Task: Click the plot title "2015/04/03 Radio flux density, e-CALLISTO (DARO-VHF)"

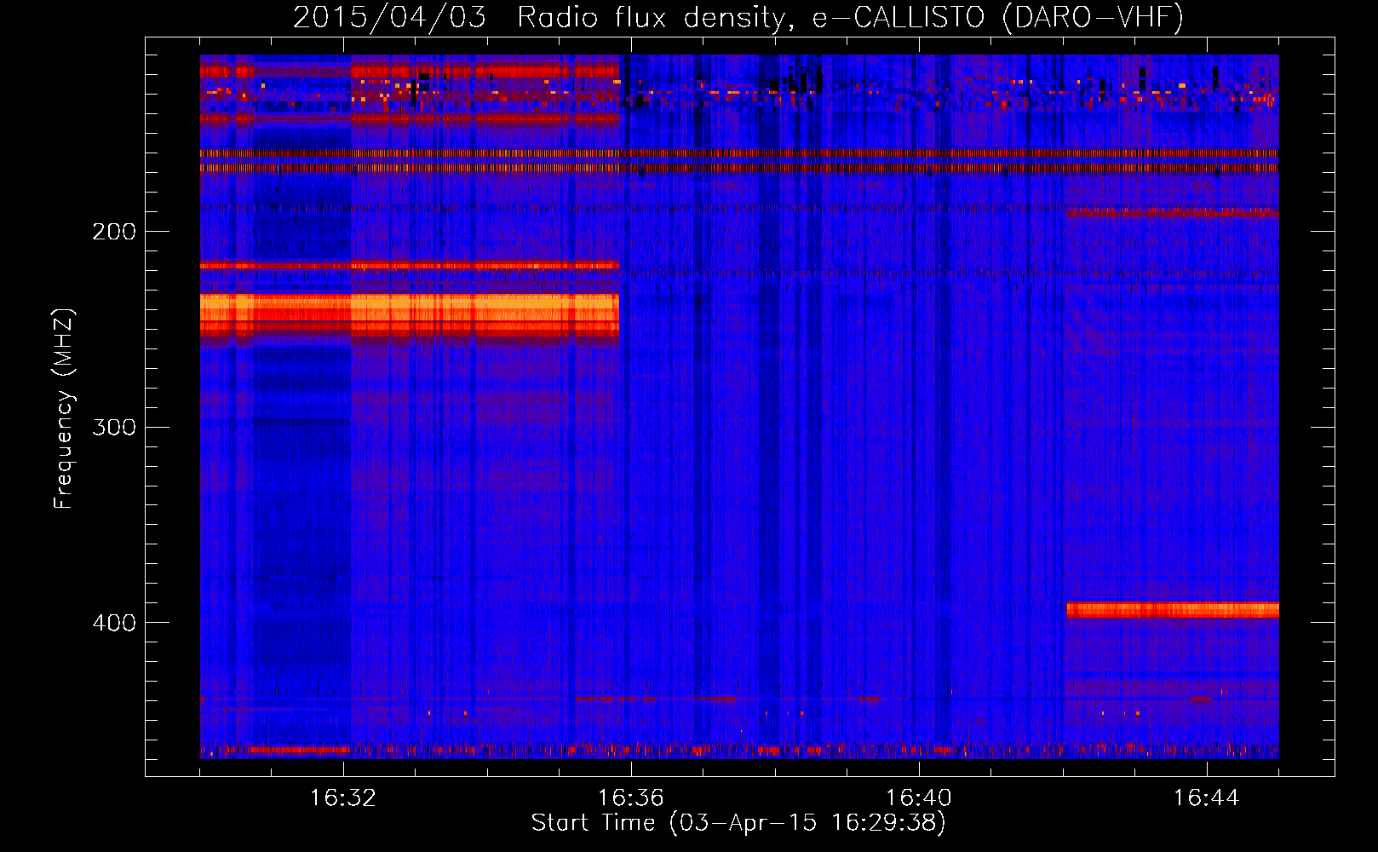Action: [x=738, y=17]
